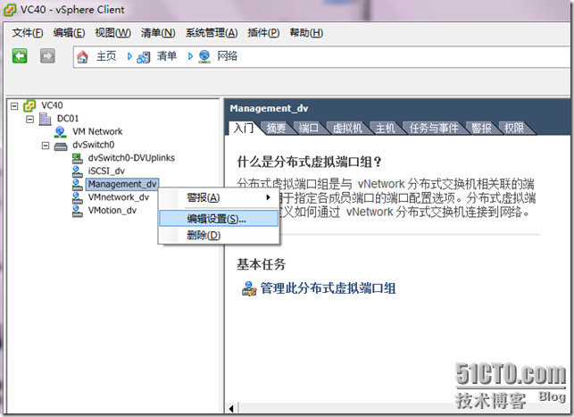Open the 清单(N) menu

point(158,32)
